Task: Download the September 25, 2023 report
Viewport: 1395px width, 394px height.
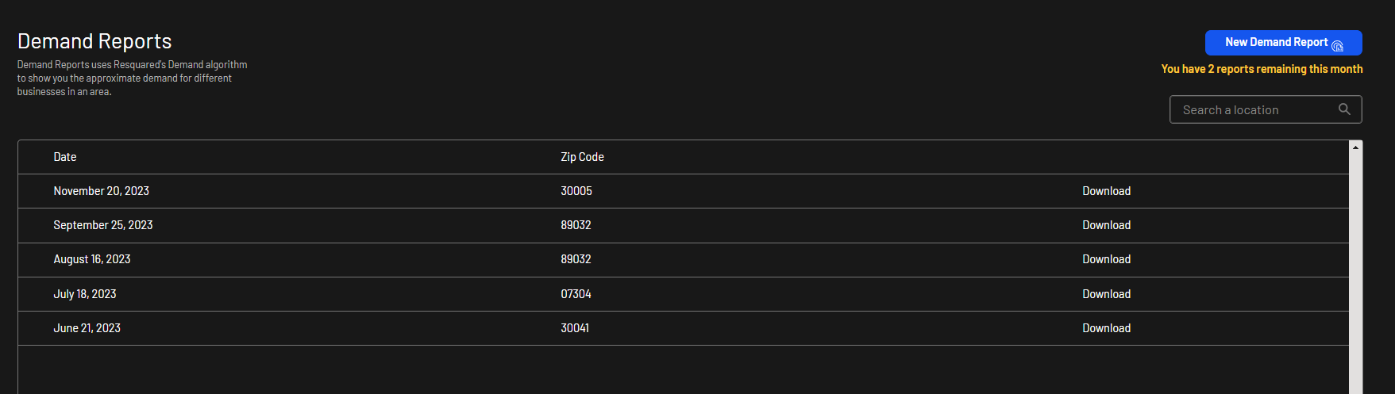Action: click(x=1106, y=225)
